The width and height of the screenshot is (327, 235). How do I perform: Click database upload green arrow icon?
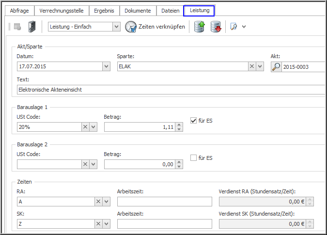[x=200, y=27]
